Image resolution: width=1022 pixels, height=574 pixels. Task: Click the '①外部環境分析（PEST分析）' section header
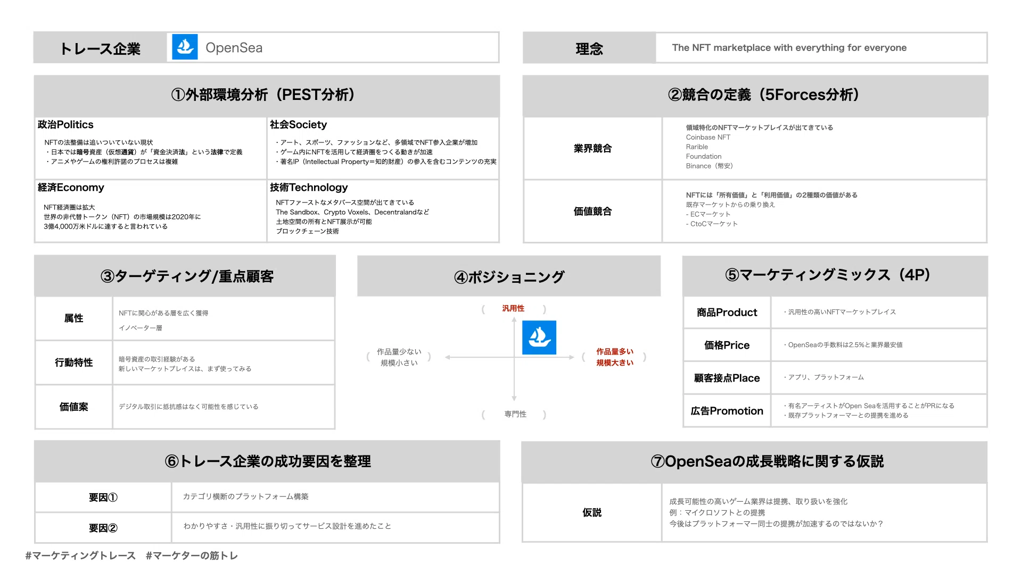[x=267, y=95]
